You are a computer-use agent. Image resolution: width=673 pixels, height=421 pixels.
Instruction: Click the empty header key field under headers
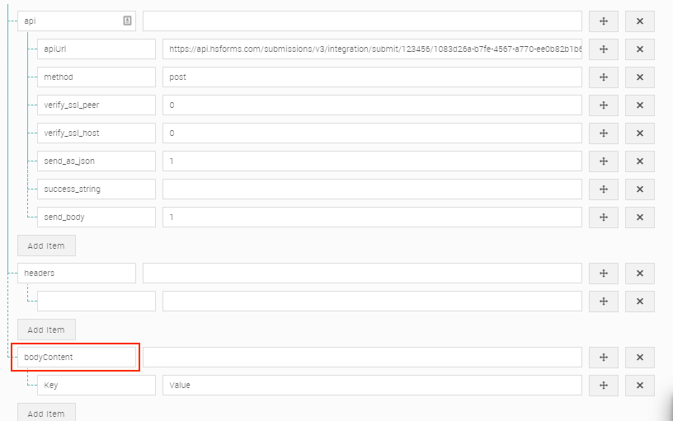pos(96,302)
